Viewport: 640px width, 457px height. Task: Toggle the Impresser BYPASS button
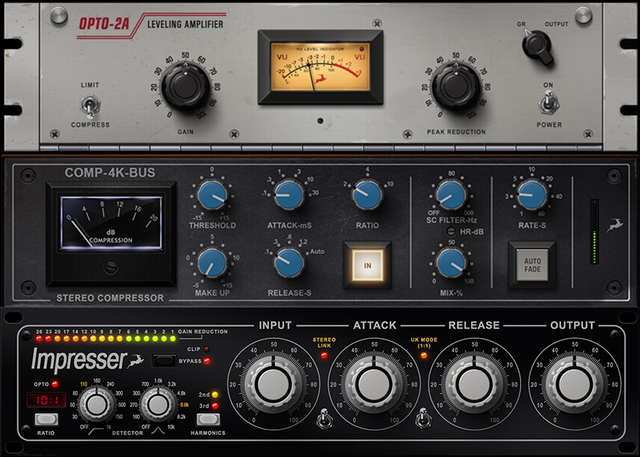point(164,361)
